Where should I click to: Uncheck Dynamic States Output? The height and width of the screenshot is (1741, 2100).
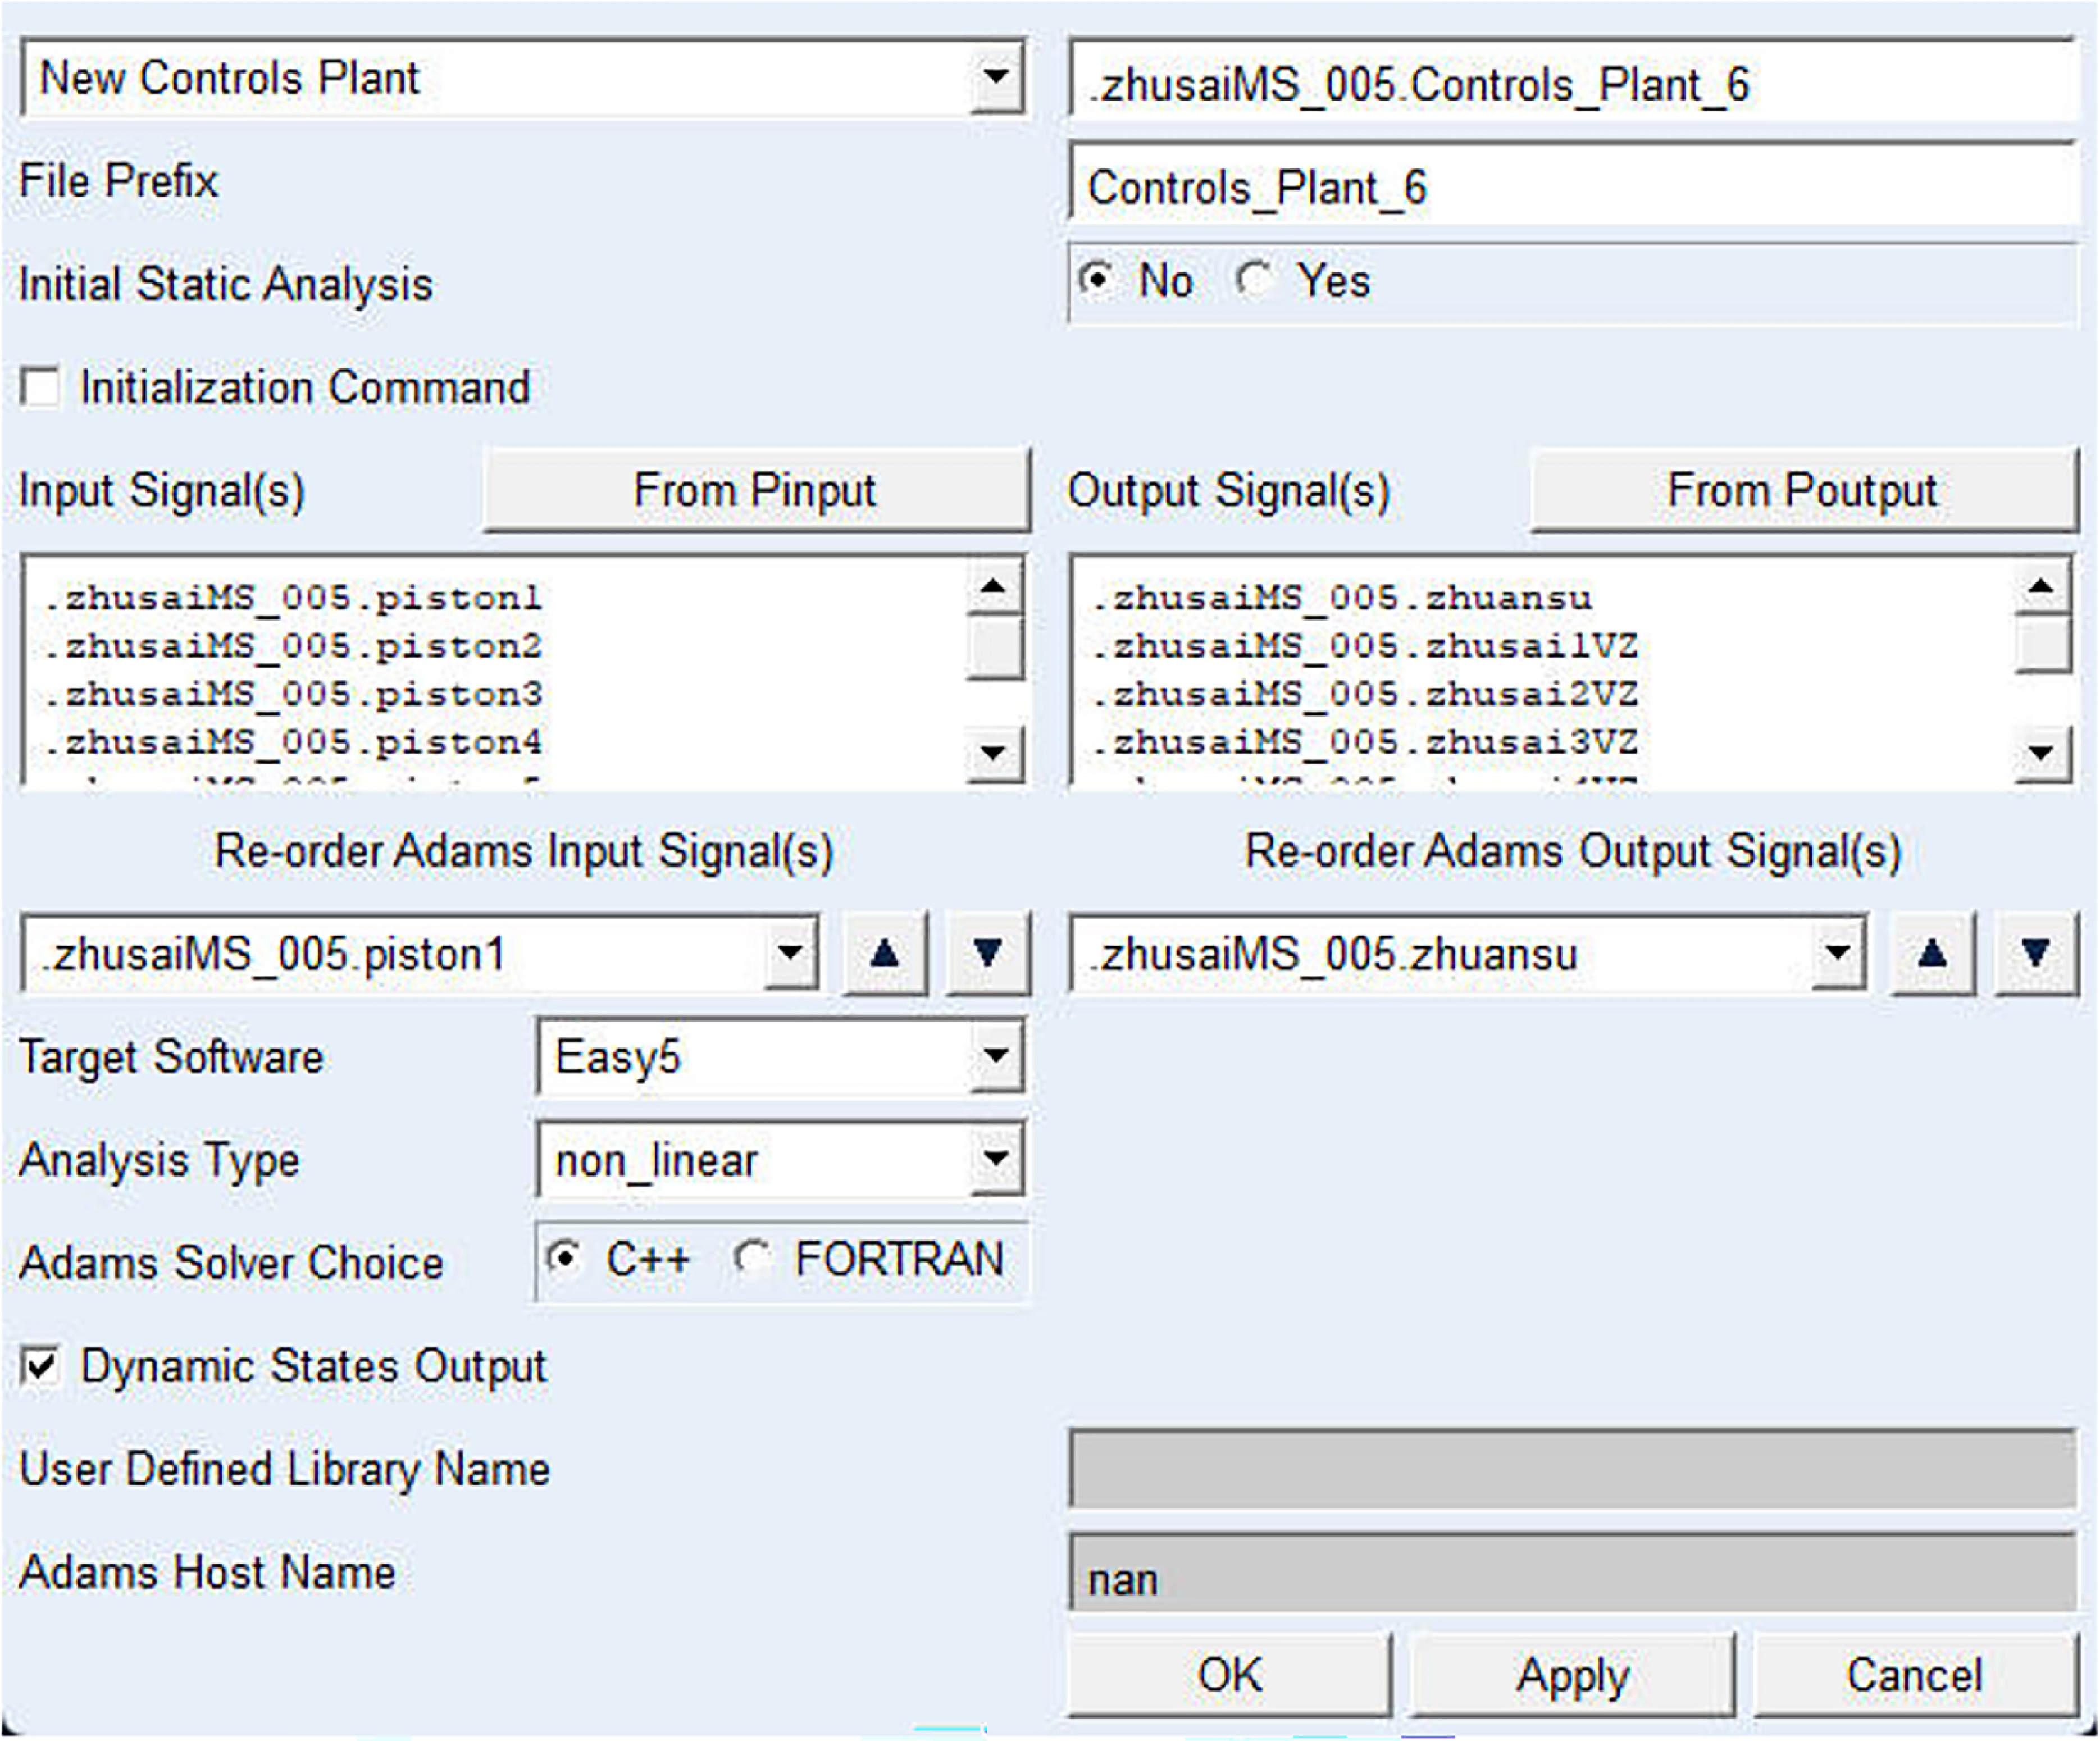[x=40, y=1366]
